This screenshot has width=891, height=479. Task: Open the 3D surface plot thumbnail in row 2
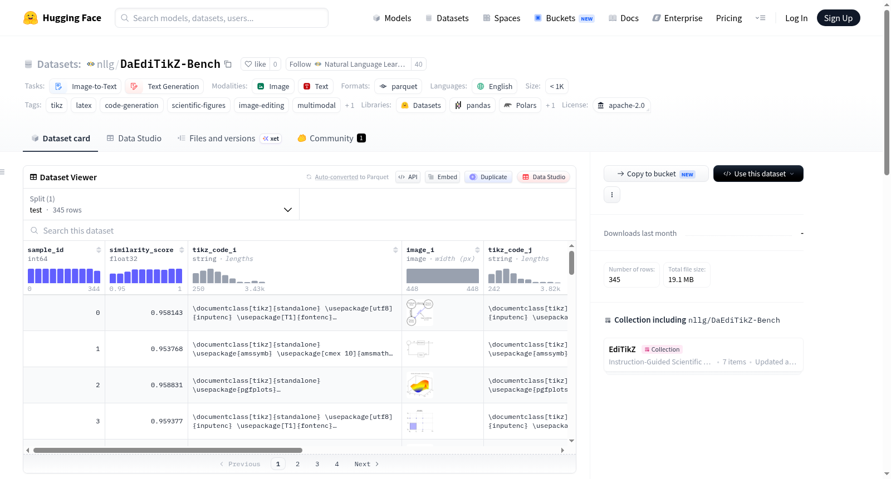(x=420, y=385)
